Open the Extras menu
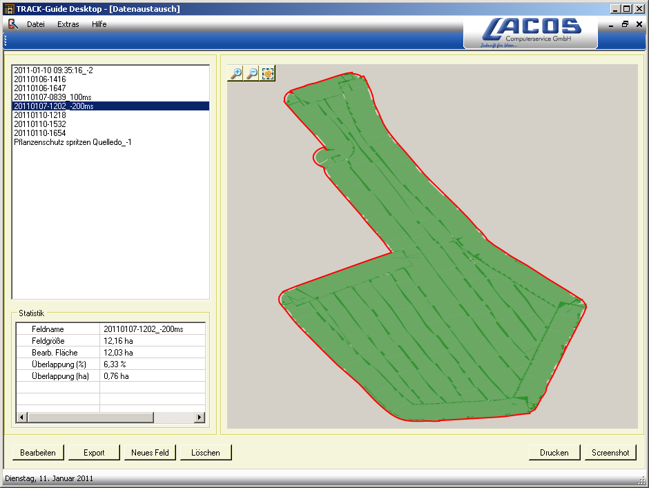Viewport: 649px width, 488px height. pyautogui.click(x=68, y=24)
